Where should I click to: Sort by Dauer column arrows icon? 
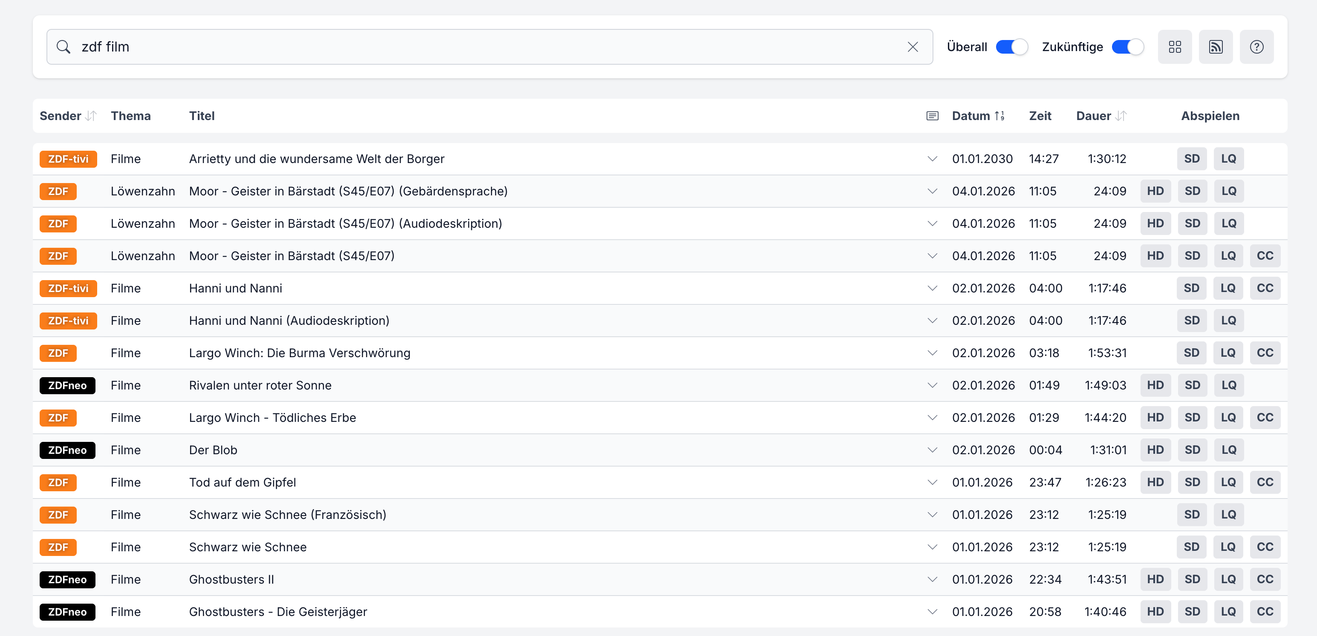(1121, 116)
